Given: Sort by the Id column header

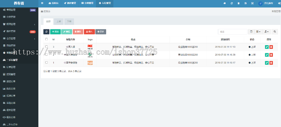Looking at the screenshot, I should coord(53,39).
